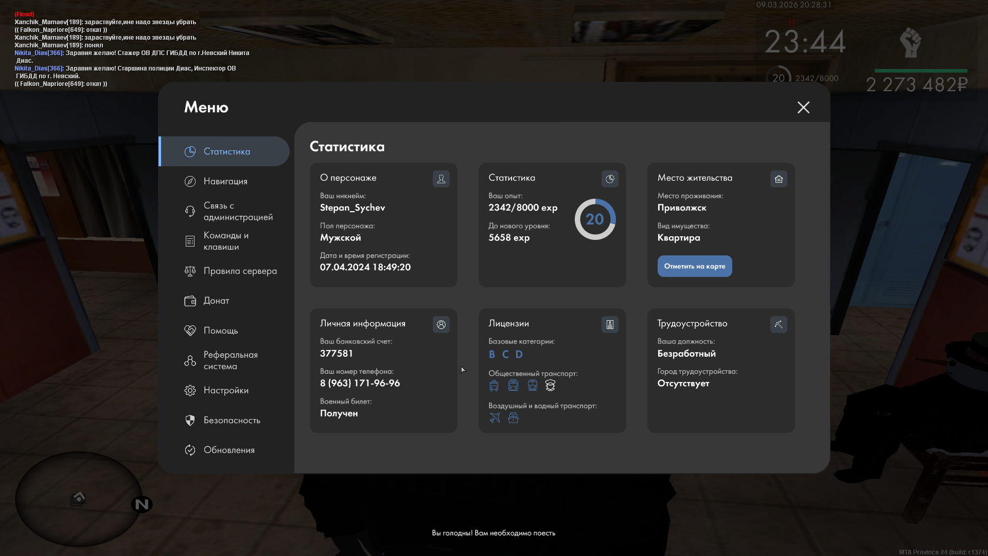Screen dimensions: 988x556
Task: Click the category D license letter
Action: (519, 354)
